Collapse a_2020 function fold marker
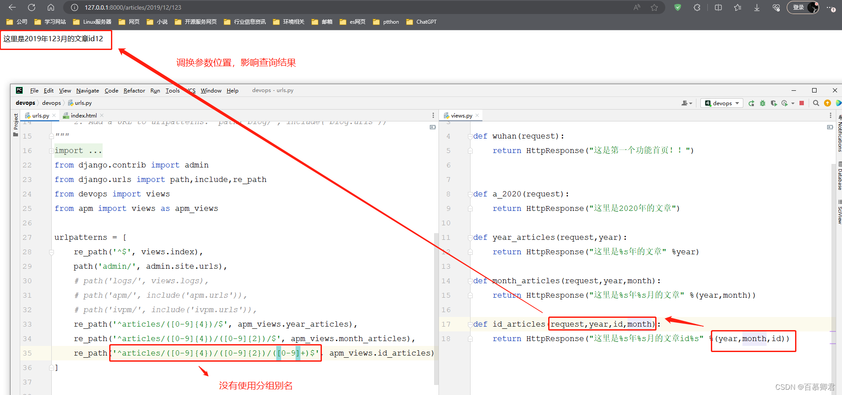The image size is (842, 395). tap(470, 194)
